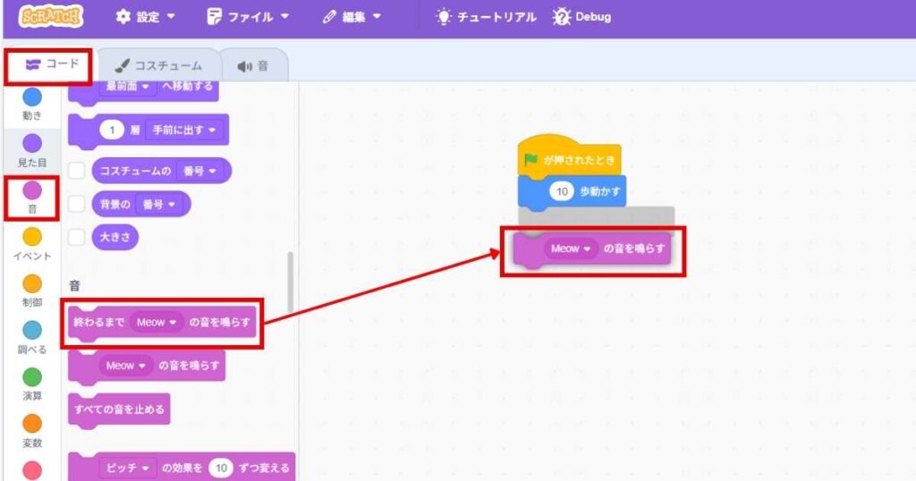Select the 制御 control category circle
This screenshot has width=916, height=481.
32,283
